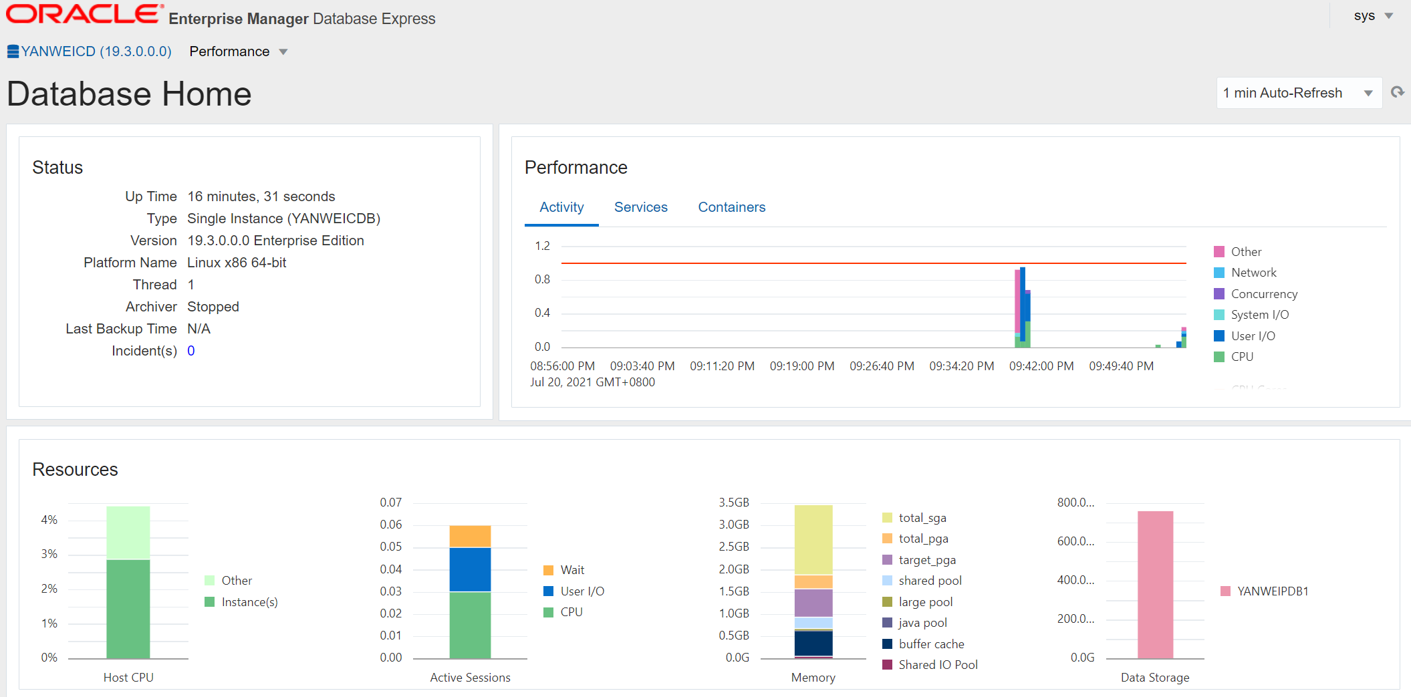
Task: Click the System I/O legend swatch
Action: pyautogui.click(x=1219, y=315)
